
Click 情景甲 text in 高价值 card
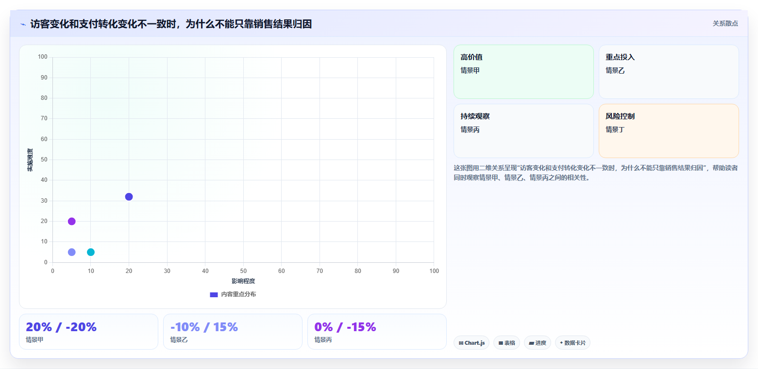click(x=470, y=70)
